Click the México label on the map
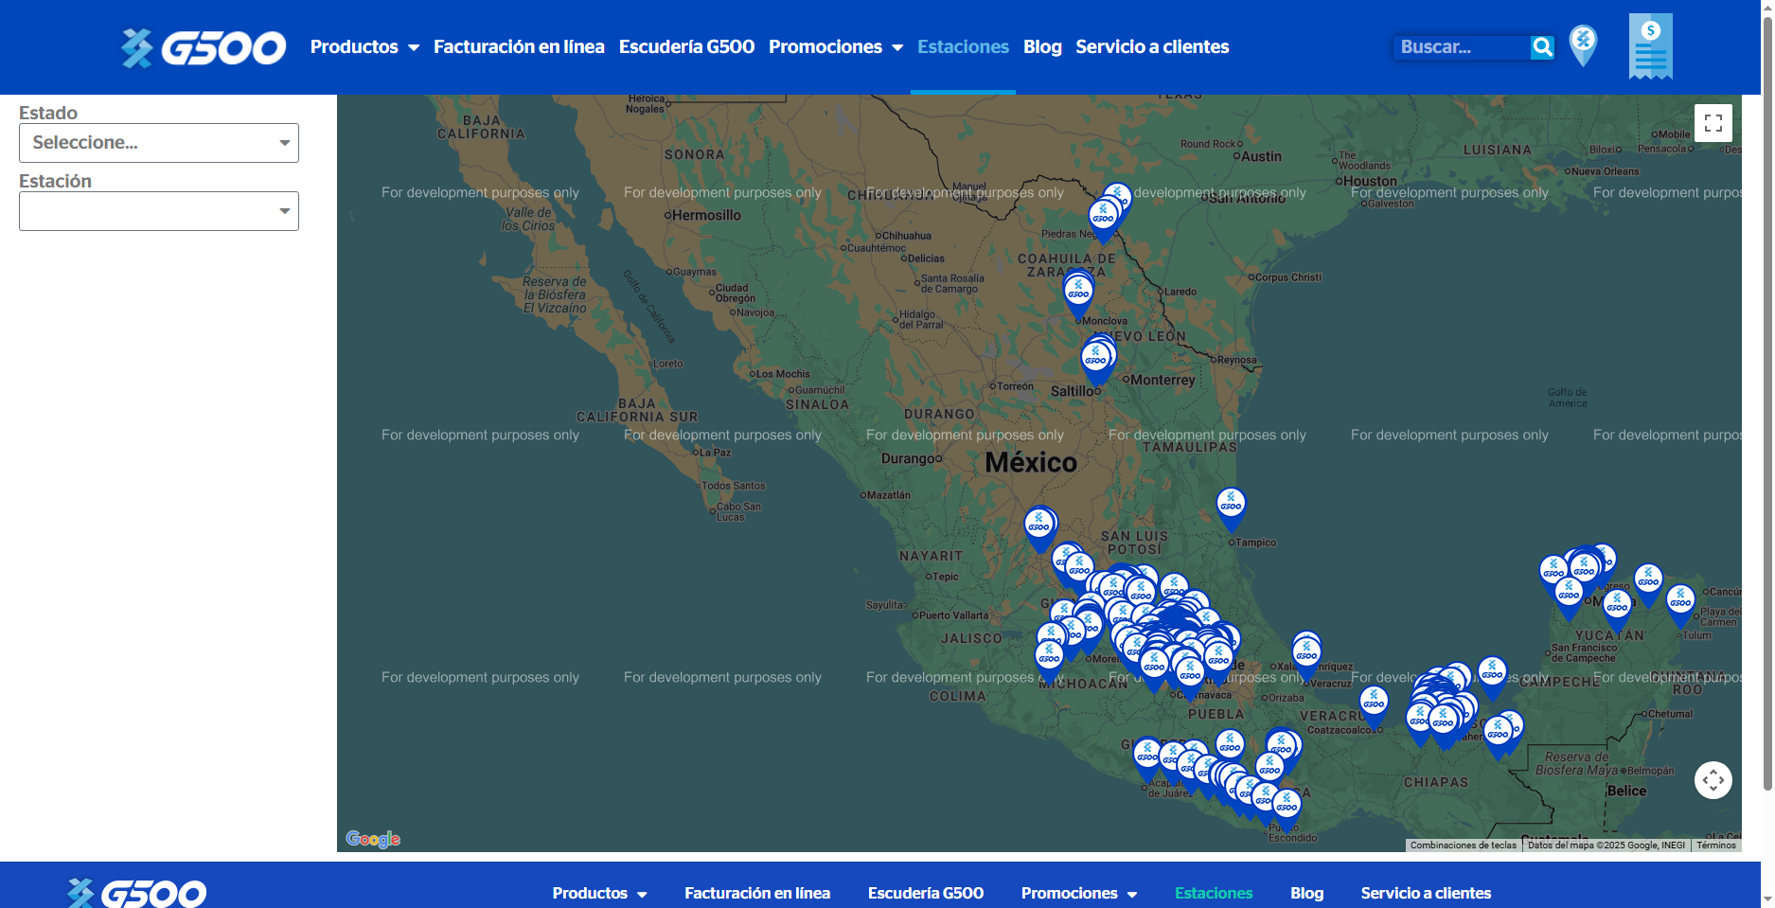 tap(1031, 463)
